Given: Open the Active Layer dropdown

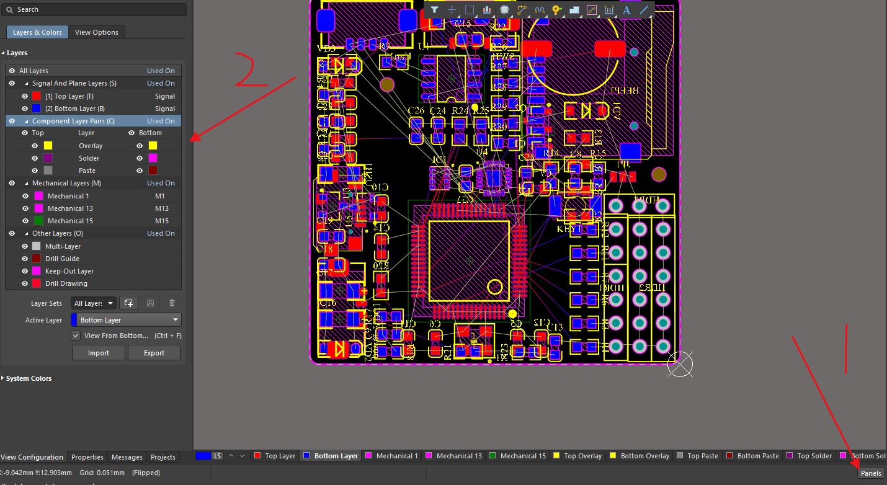Looking at the screenshot, I should tap(126, 320).
